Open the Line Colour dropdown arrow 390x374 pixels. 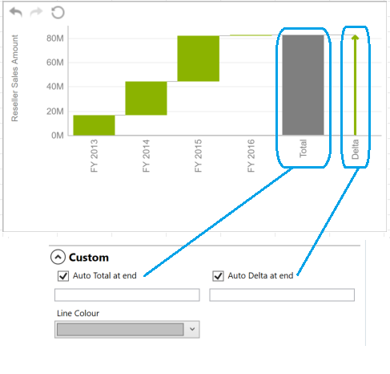pos(192,329)
